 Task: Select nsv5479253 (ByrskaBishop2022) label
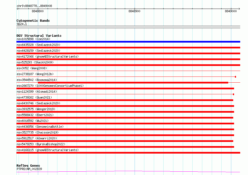click(x=41, y=144)
